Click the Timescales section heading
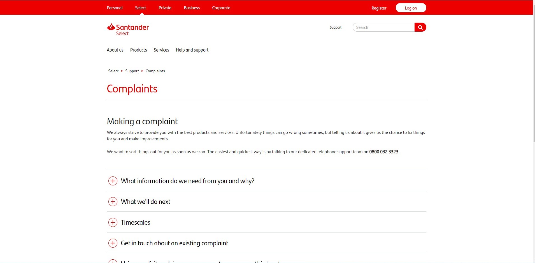 point(136,222)
